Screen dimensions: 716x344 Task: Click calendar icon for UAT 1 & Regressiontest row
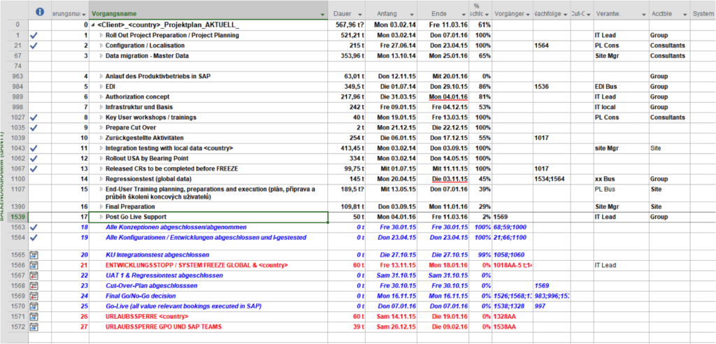click(33, 275)
